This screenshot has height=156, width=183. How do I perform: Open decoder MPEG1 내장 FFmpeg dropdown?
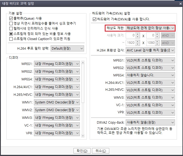pyautogui.click(x=57, y=64)
